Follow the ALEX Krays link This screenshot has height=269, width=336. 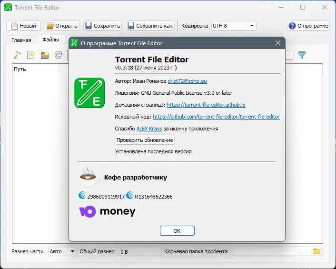coord(149,129)
